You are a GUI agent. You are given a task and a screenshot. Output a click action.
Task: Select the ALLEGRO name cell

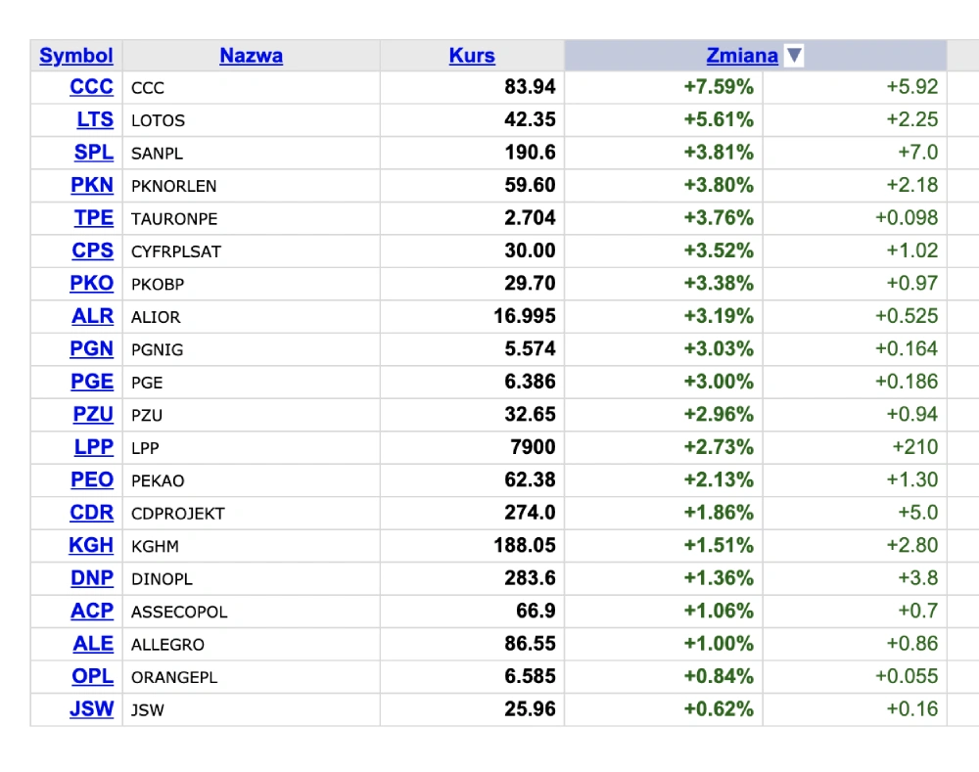(x=251, y=644)
